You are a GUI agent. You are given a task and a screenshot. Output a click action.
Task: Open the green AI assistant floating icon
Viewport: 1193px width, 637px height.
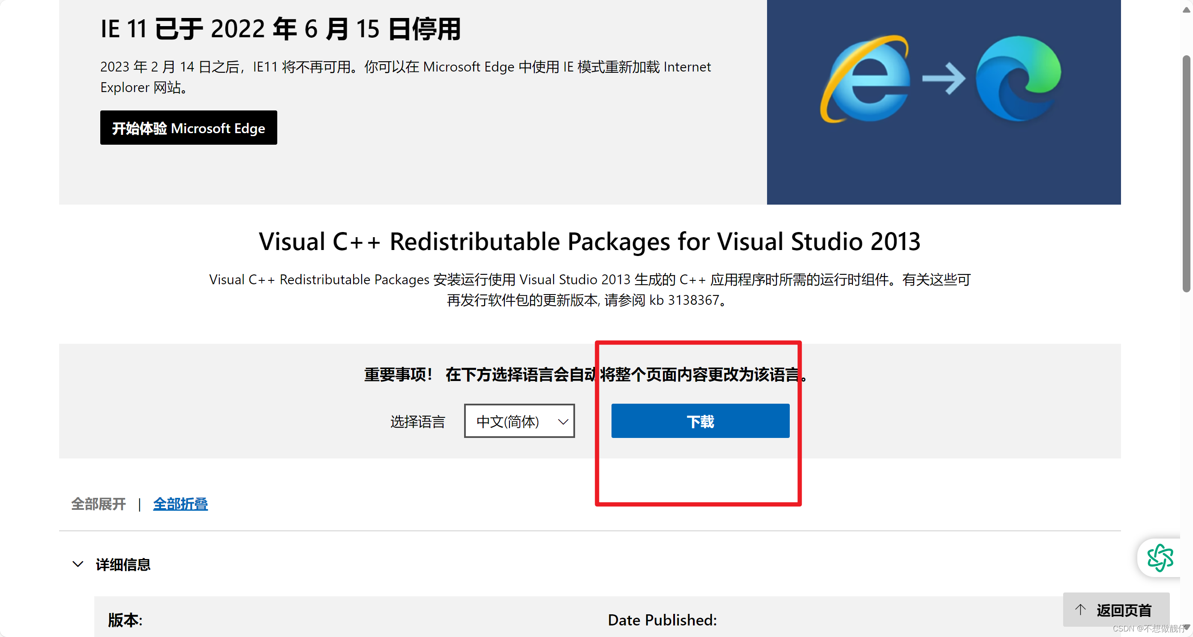click(x=1160, y=558)
